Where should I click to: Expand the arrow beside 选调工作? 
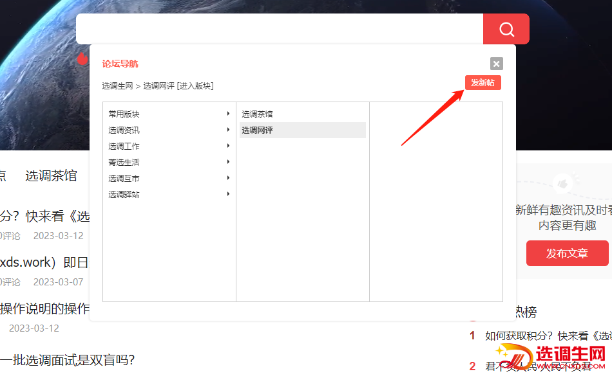228,145
